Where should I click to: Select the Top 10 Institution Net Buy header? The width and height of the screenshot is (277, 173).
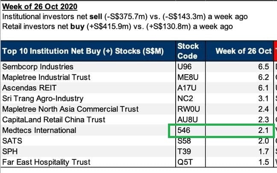(83, 51)
